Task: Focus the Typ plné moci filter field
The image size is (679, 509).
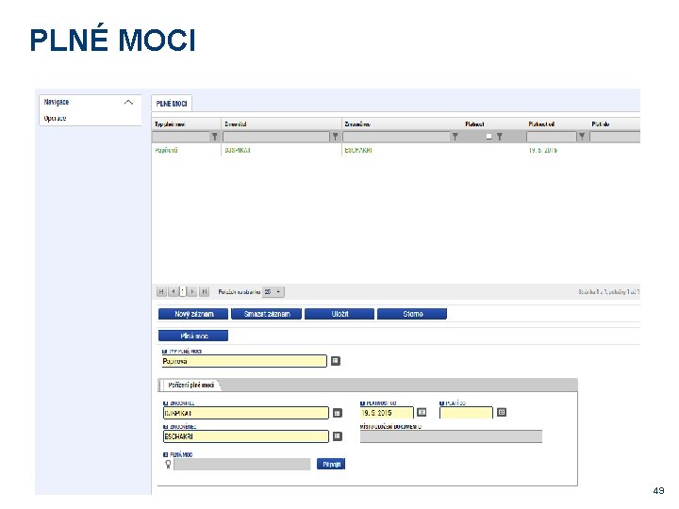Action: click(x=181, y=137)
